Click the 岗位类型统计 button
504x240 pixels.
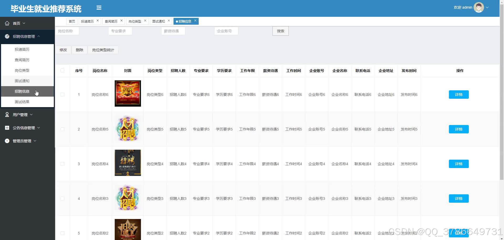point(103,50)
